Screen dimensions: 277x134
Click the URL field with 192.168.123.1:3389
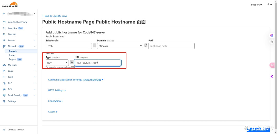tap(98, 63)
